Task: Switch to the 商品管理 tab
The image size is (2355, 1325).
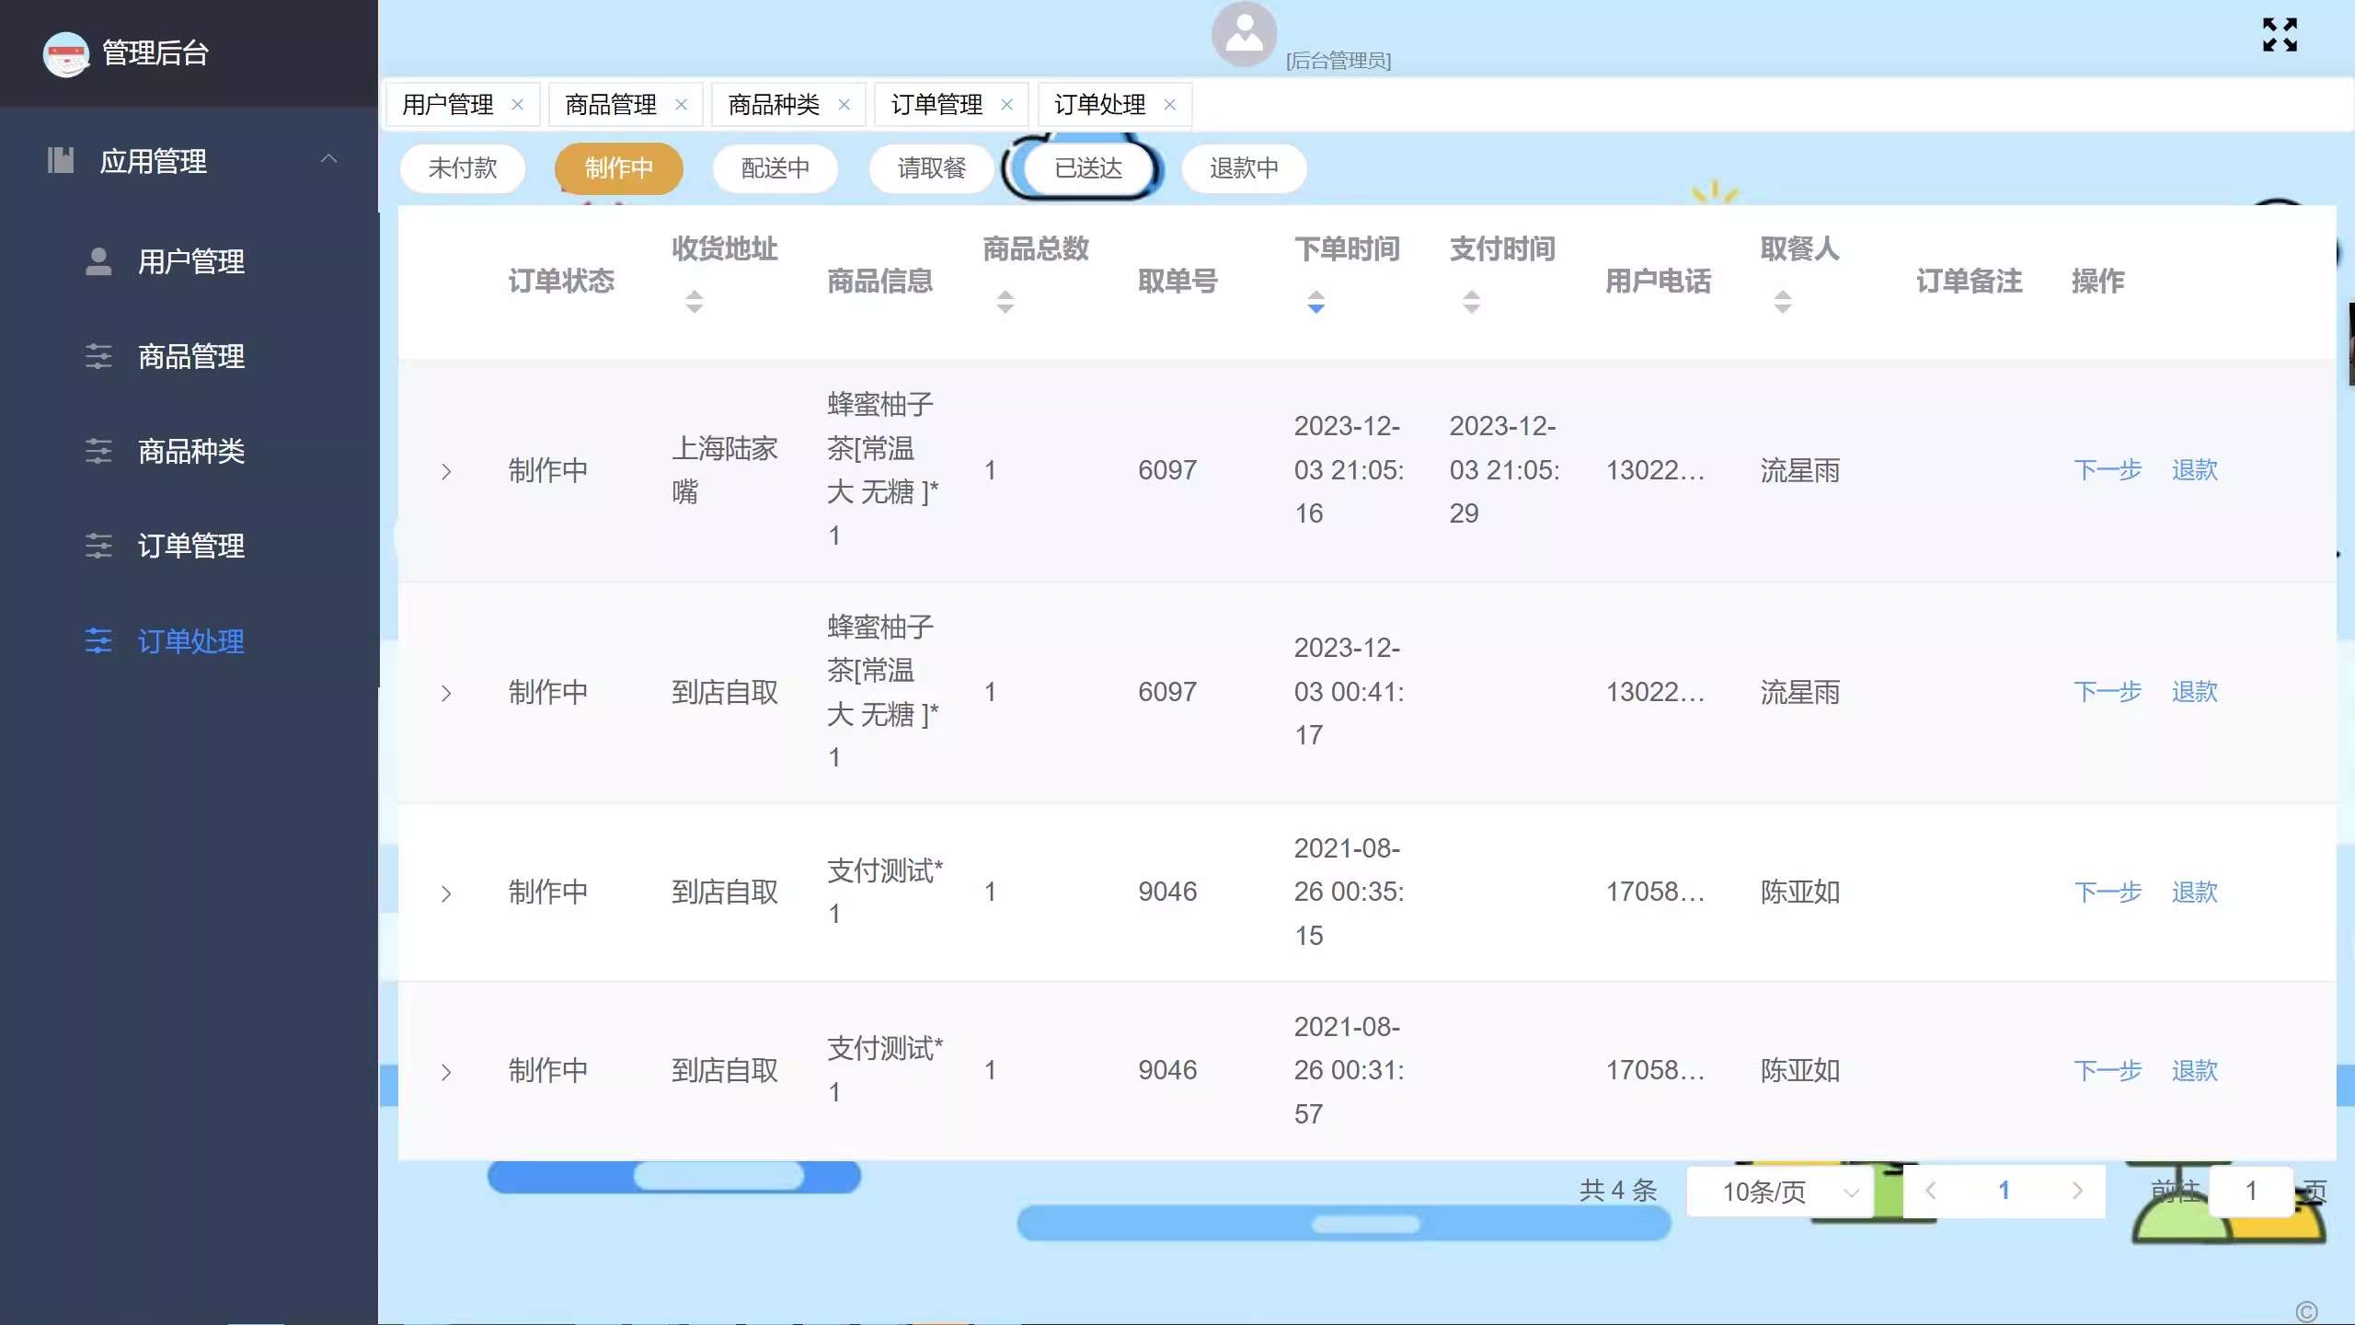Action: click(611, 105)
